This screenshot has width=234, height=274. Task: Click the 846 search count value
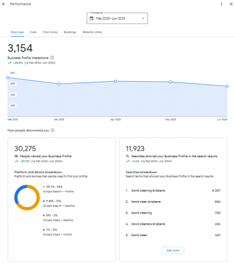218,202
